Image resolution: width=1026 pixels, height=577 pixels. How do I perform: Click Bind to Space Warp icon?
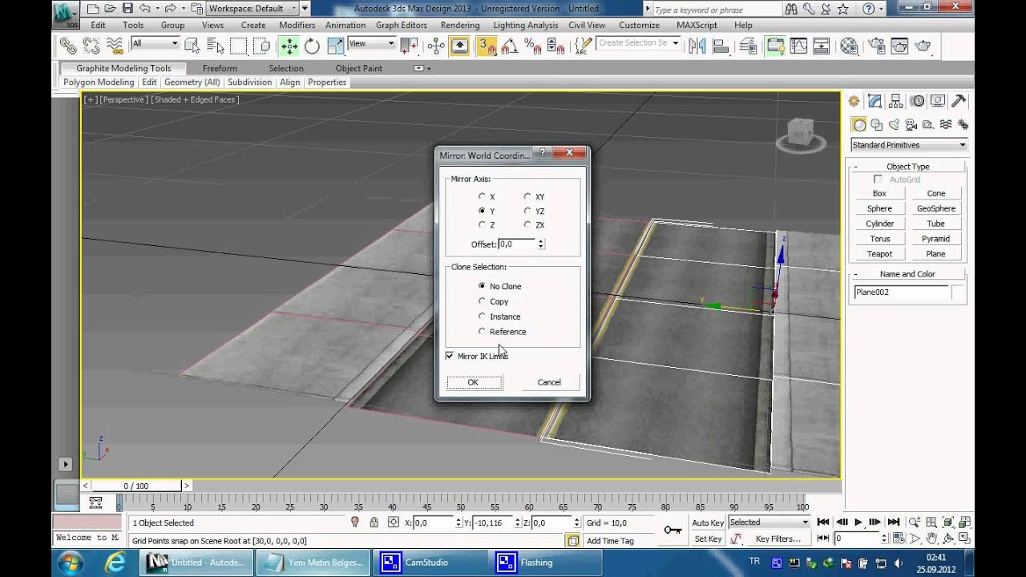pyautogui.click(x=115, y=46)
